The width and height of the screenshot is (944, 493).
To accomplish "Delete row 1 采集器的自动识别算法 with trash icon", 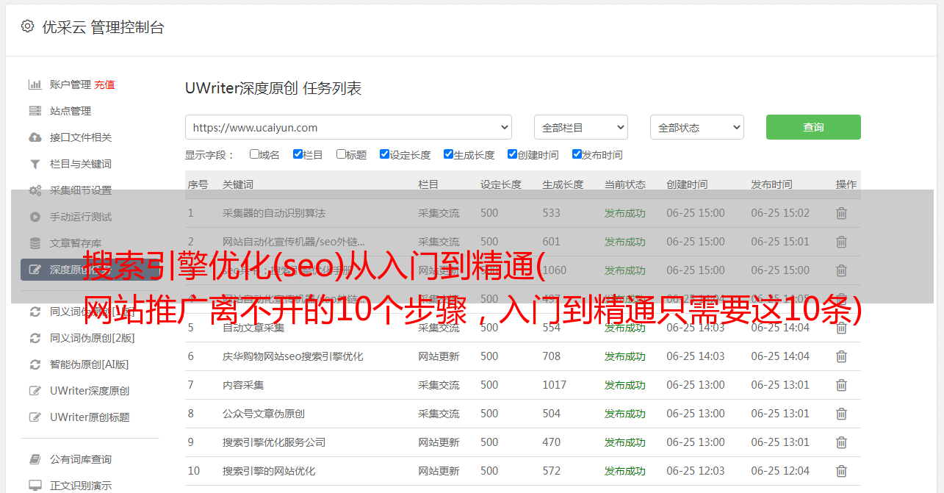I will (x=842, y=213).
